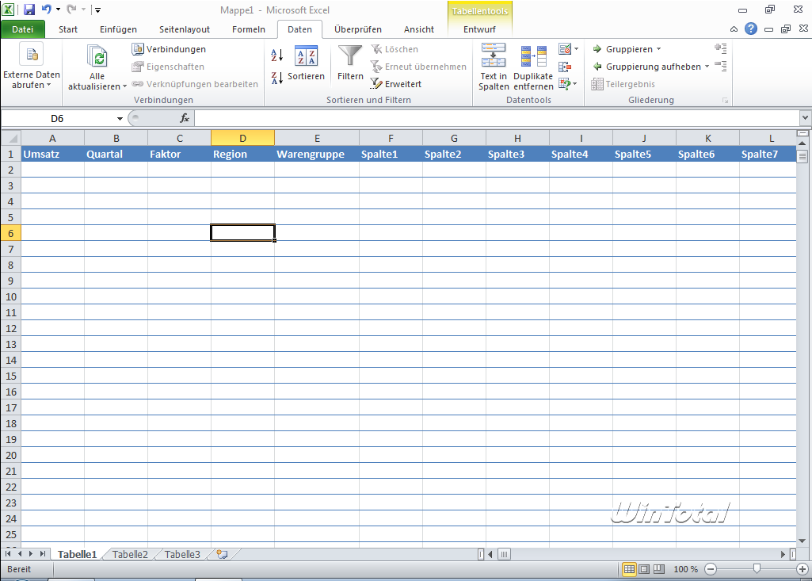Click hide detail icon in Gliederung
The height and width of the screenshot is (581, 812).
coord(721,66)
